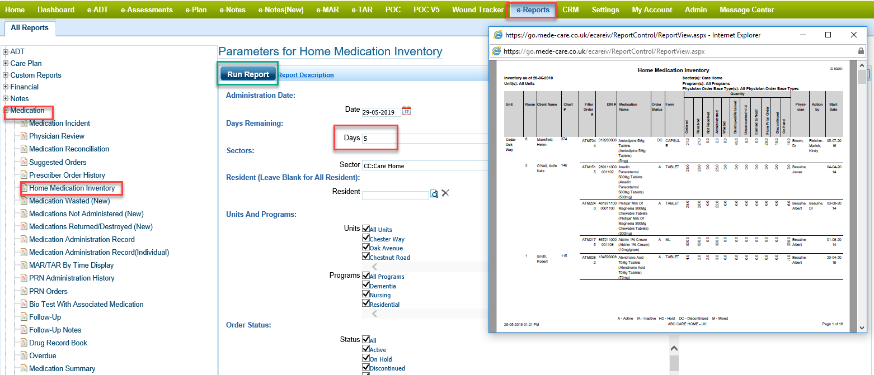The image size is (874, 375).
Task: Click the padlock security icon in address bar
Action: pyautogui.click(x=861, y=51)
